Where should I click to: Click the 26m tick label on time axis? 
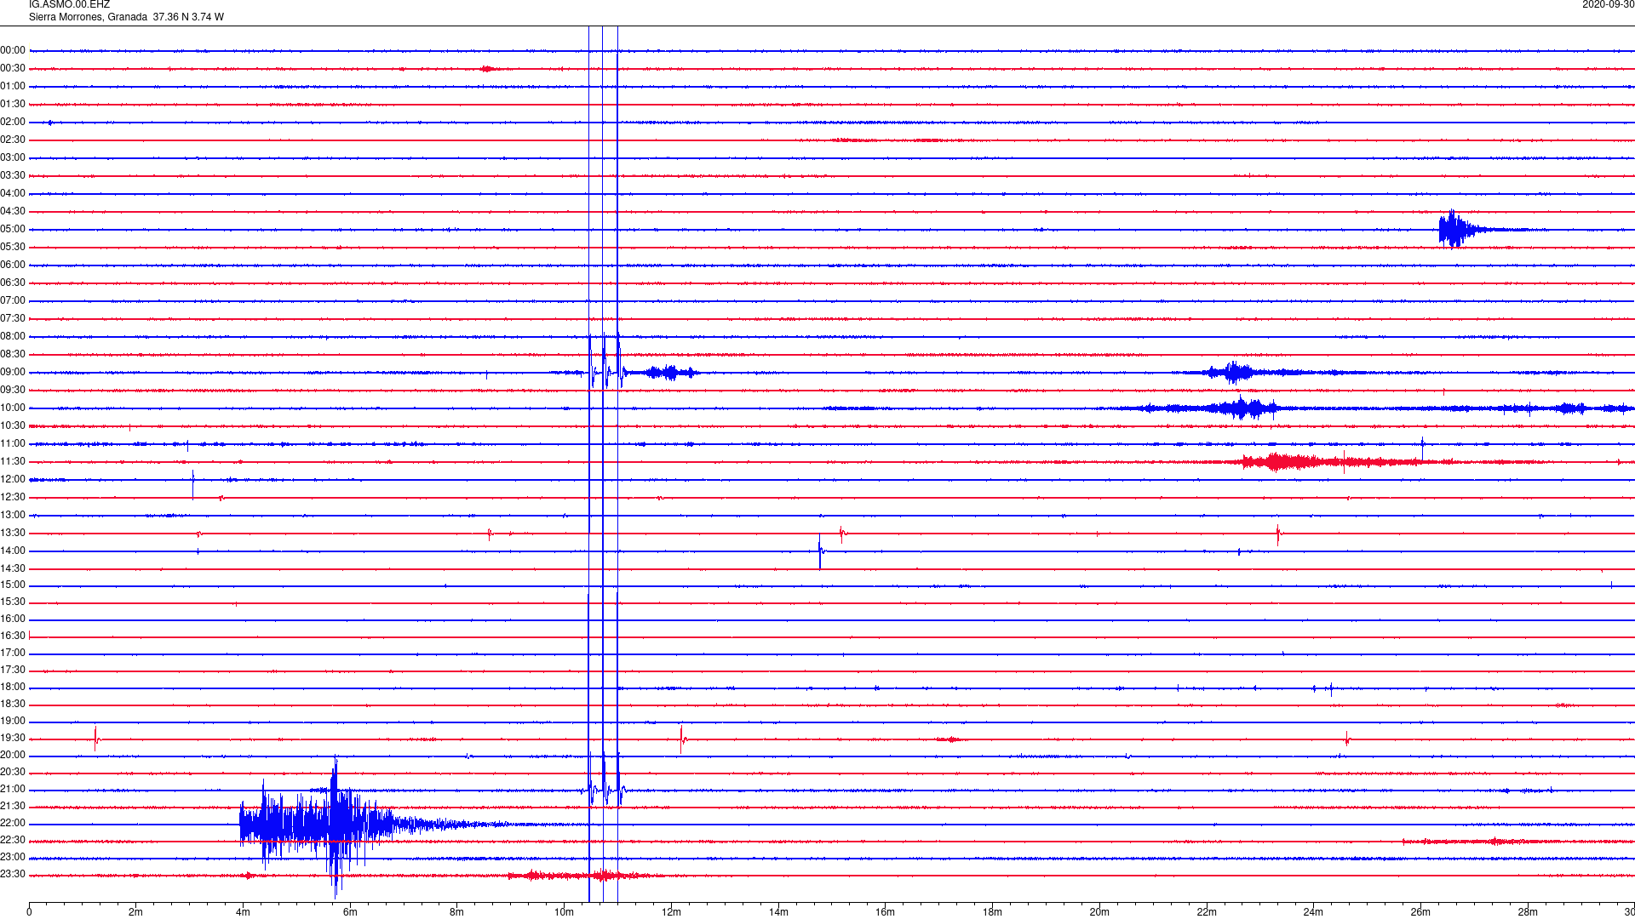[x=1420, y=912]
